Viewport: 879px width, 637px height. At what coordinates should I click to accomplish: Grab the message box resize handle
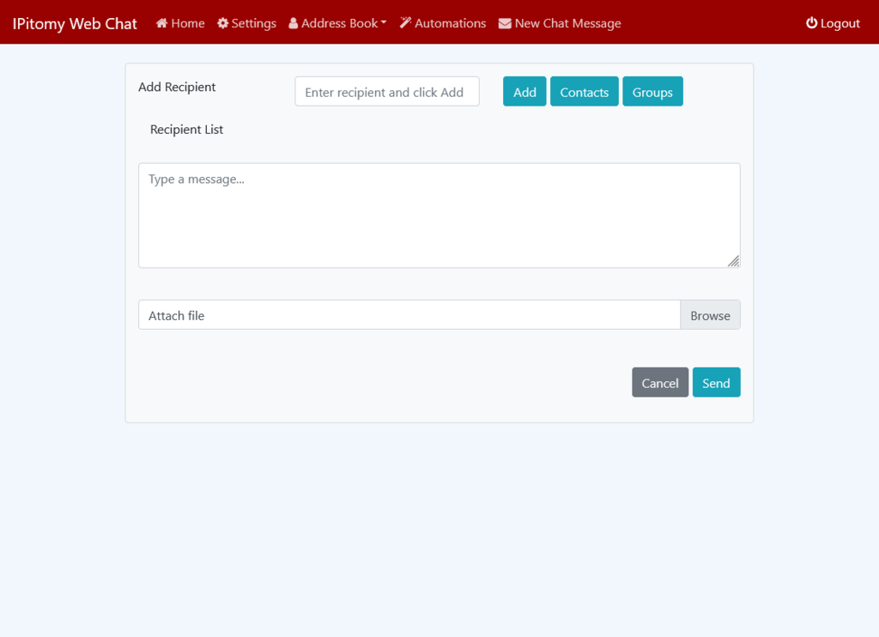point(733,261)
